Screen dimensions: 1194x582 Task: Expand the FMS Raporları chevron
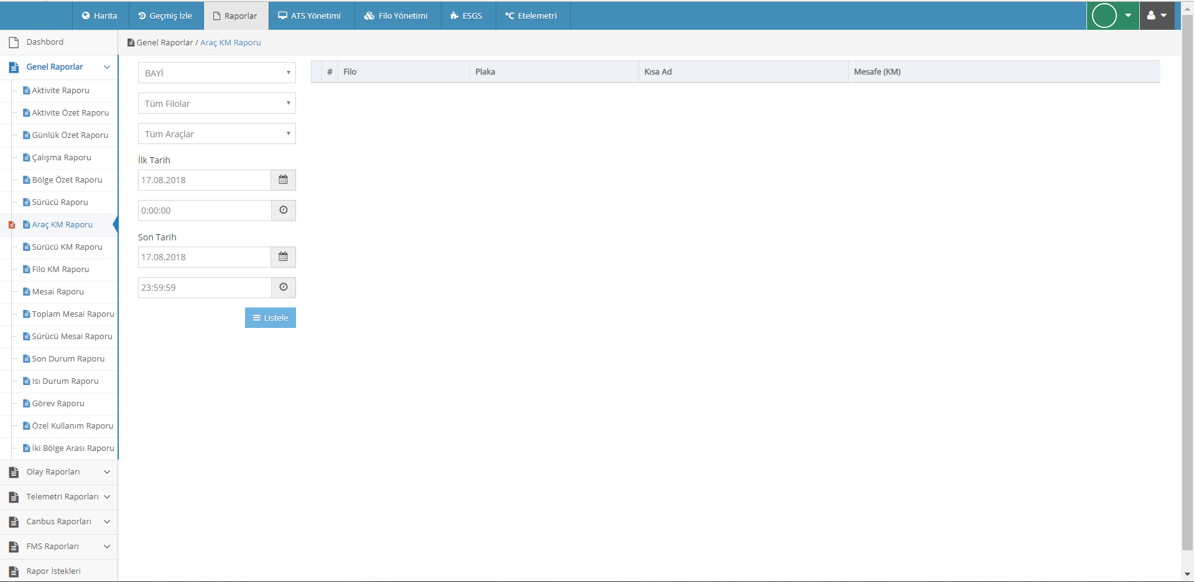pos(107,547)
